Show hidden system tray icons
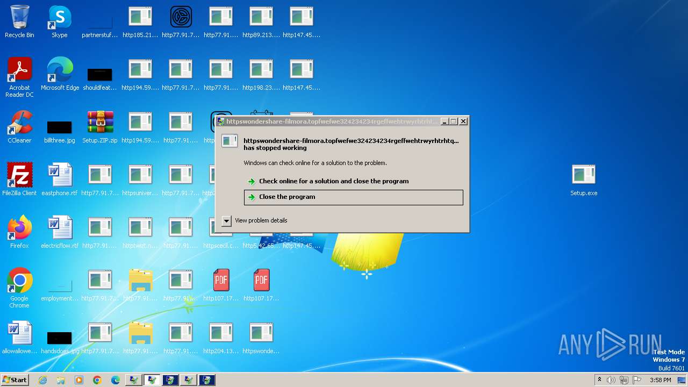Screen dimensions: 688x387 (x=599, y=380)
